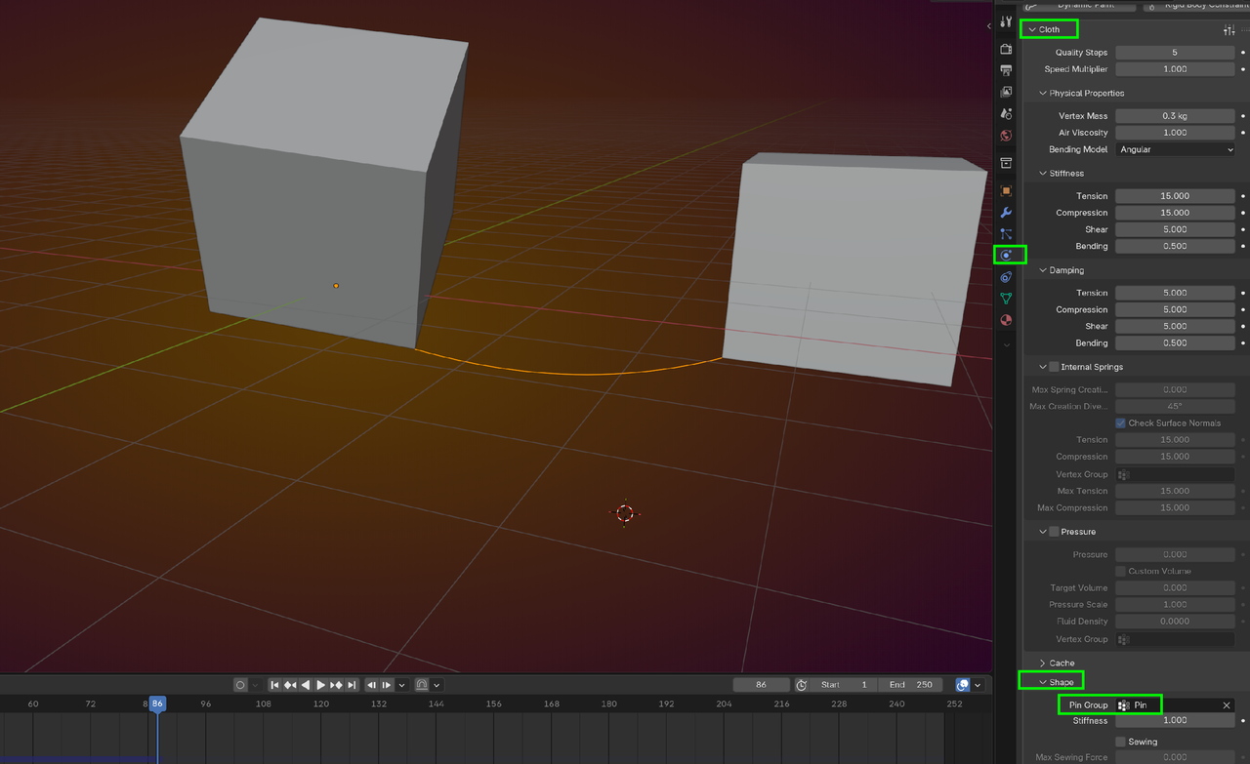
Task: Open the World properties tab
Action: [x=1006, y=136]
